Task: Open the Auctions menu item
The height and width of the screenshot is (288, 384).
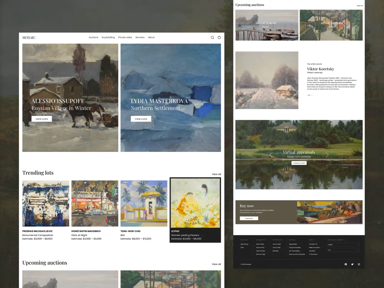Action: coord(93,37)
